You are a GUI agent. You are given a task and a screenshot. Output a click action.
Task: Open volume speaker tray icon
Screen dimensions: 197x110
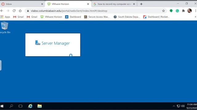click(183, 106)
